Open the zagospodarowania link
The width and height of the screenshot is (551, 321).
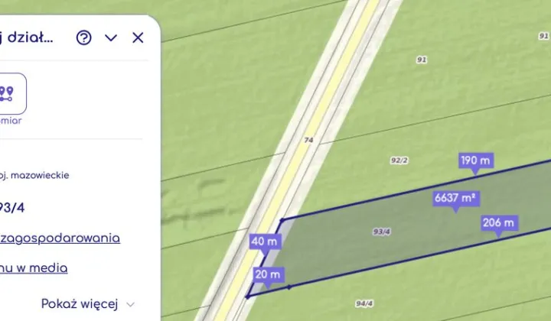[60, 238]
